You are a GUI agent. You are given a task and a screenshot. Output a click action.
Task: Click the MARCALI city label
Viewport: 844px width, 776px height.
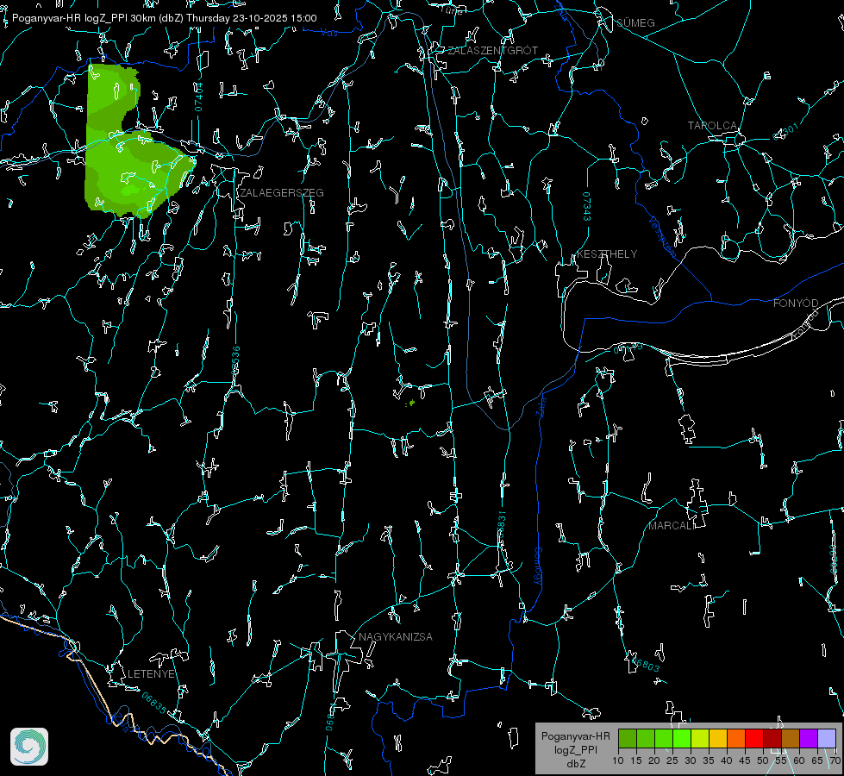[670, 526]
